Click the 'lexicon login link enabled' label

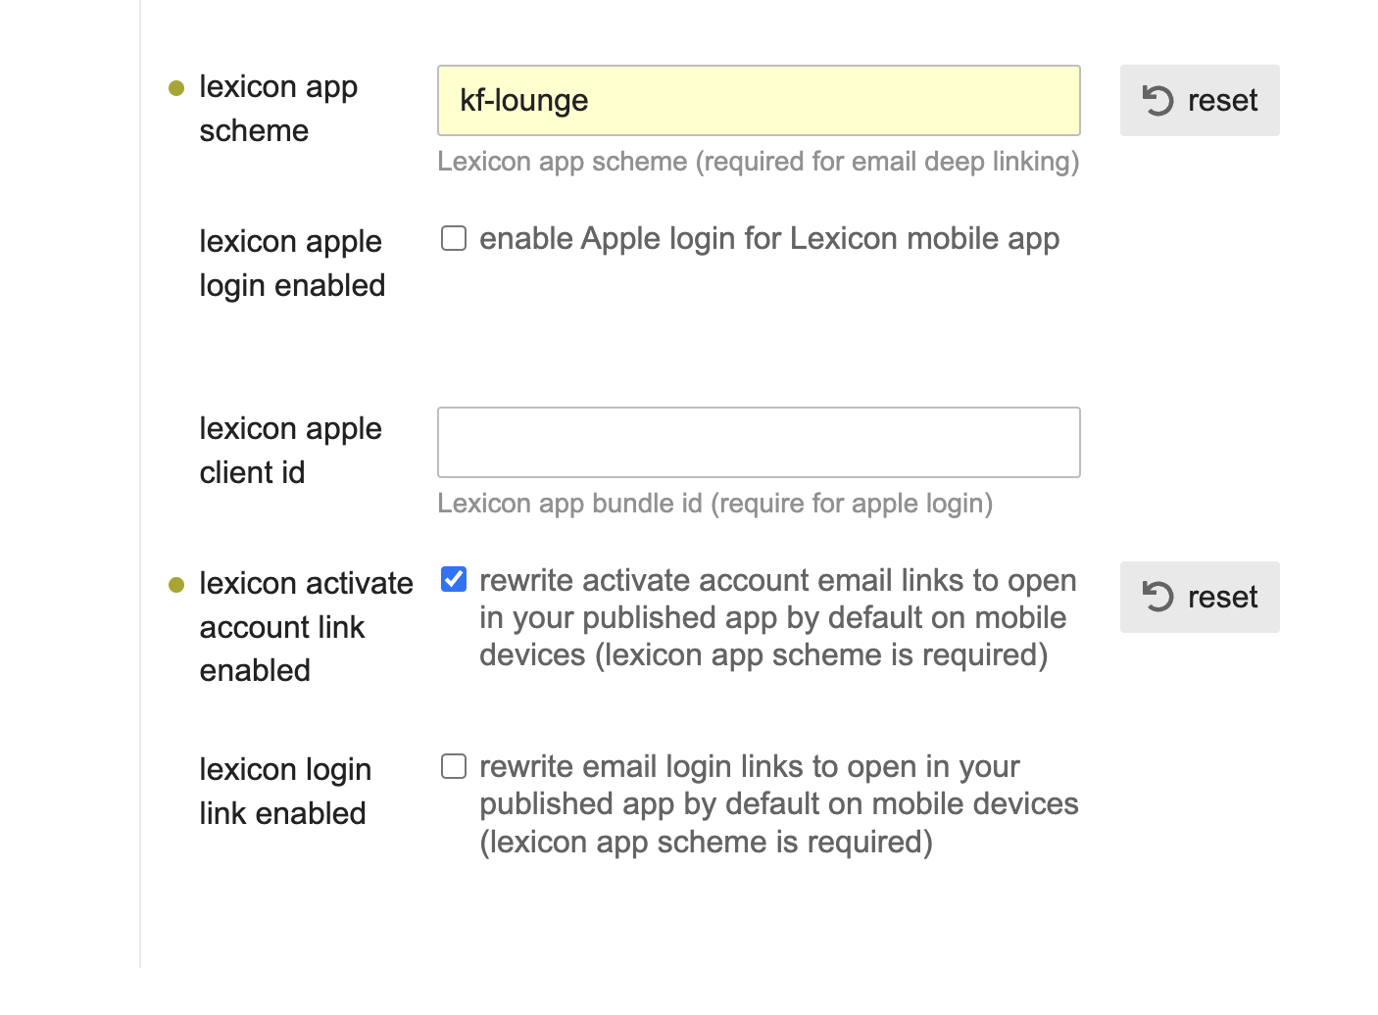pos(285,792)
